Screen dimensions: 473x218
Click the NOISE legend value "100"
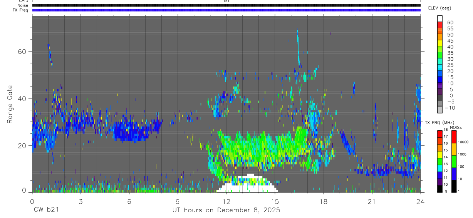pyautogui.click(x=461, y=166)
